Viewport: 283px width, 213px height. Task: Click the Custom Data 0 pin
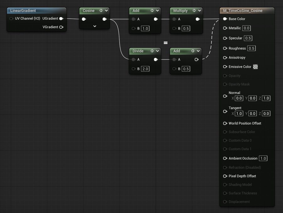pos(225,140)
